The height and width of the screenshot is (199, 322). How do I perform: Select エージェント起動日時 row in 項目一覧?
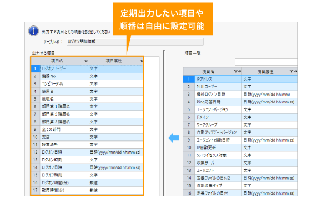(x=240, y=140)
